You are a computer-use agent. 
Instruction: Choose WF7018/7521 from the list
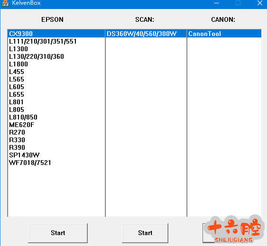(56, 163)
